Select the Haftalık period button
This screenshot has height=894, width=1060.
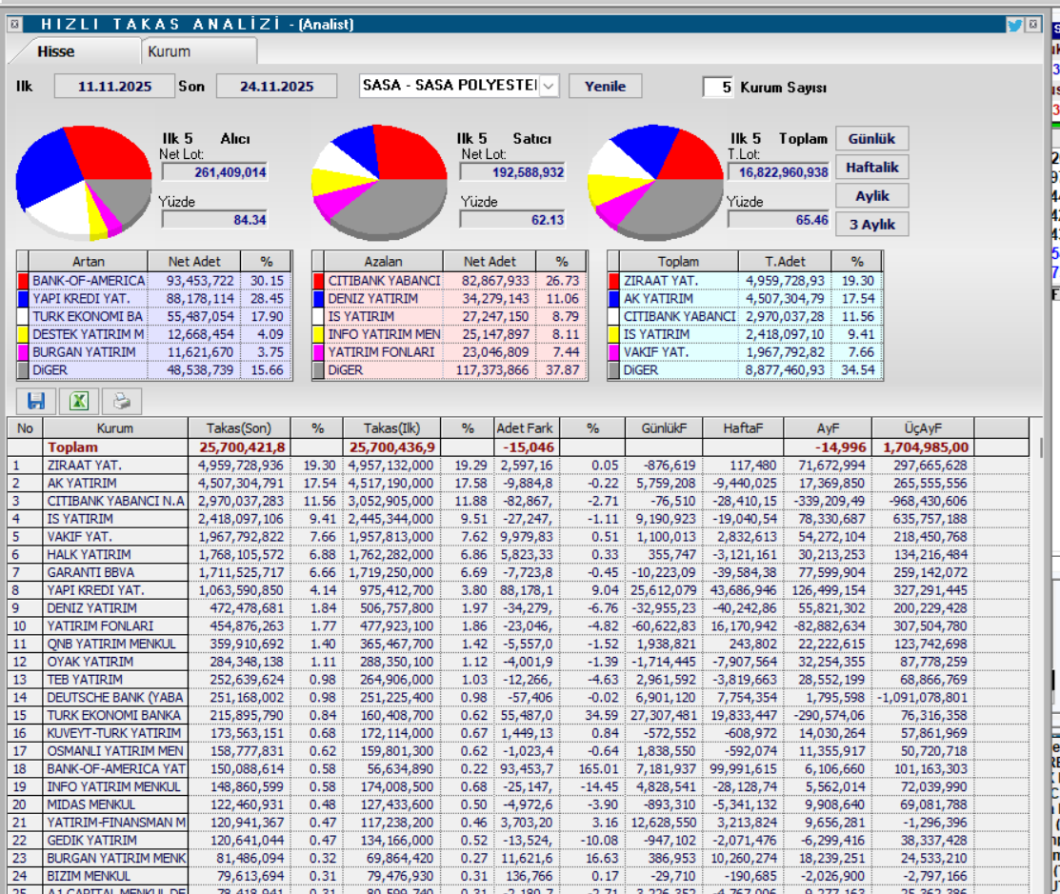point(871,168)
